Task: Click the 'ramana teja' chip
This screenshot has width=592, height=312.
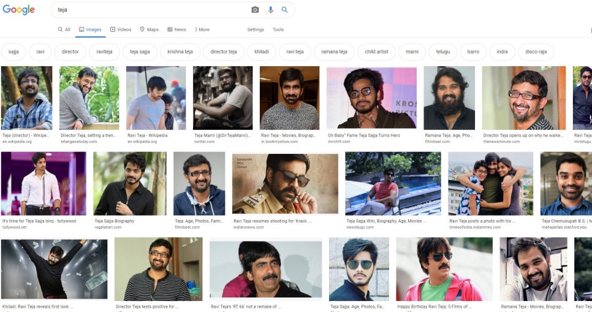Action: pyautogui.click(x=334, y=51)
